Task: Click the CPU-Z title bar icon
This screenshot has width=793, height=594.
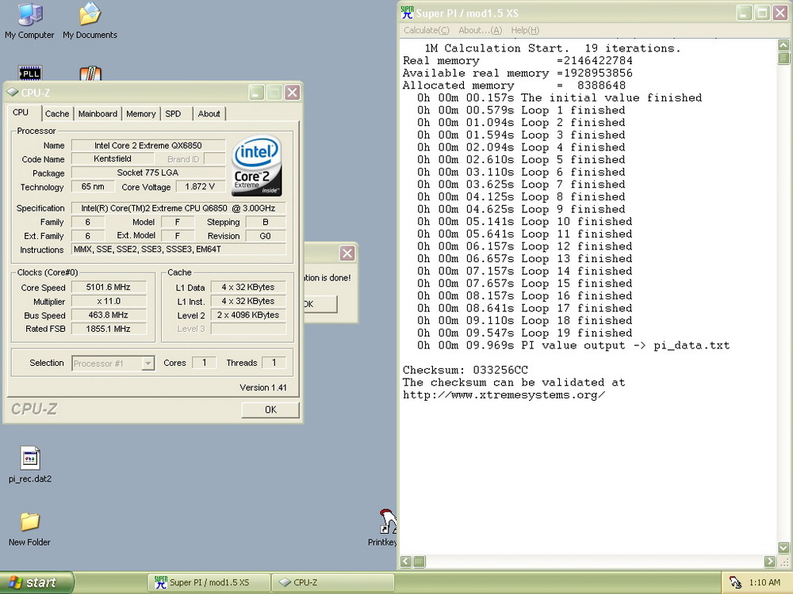Action: (x=12, y=93)
